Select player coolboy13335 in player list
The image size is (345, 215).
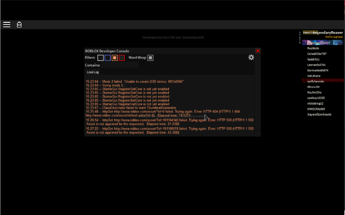pyautogui.click(x=316, y=98)
